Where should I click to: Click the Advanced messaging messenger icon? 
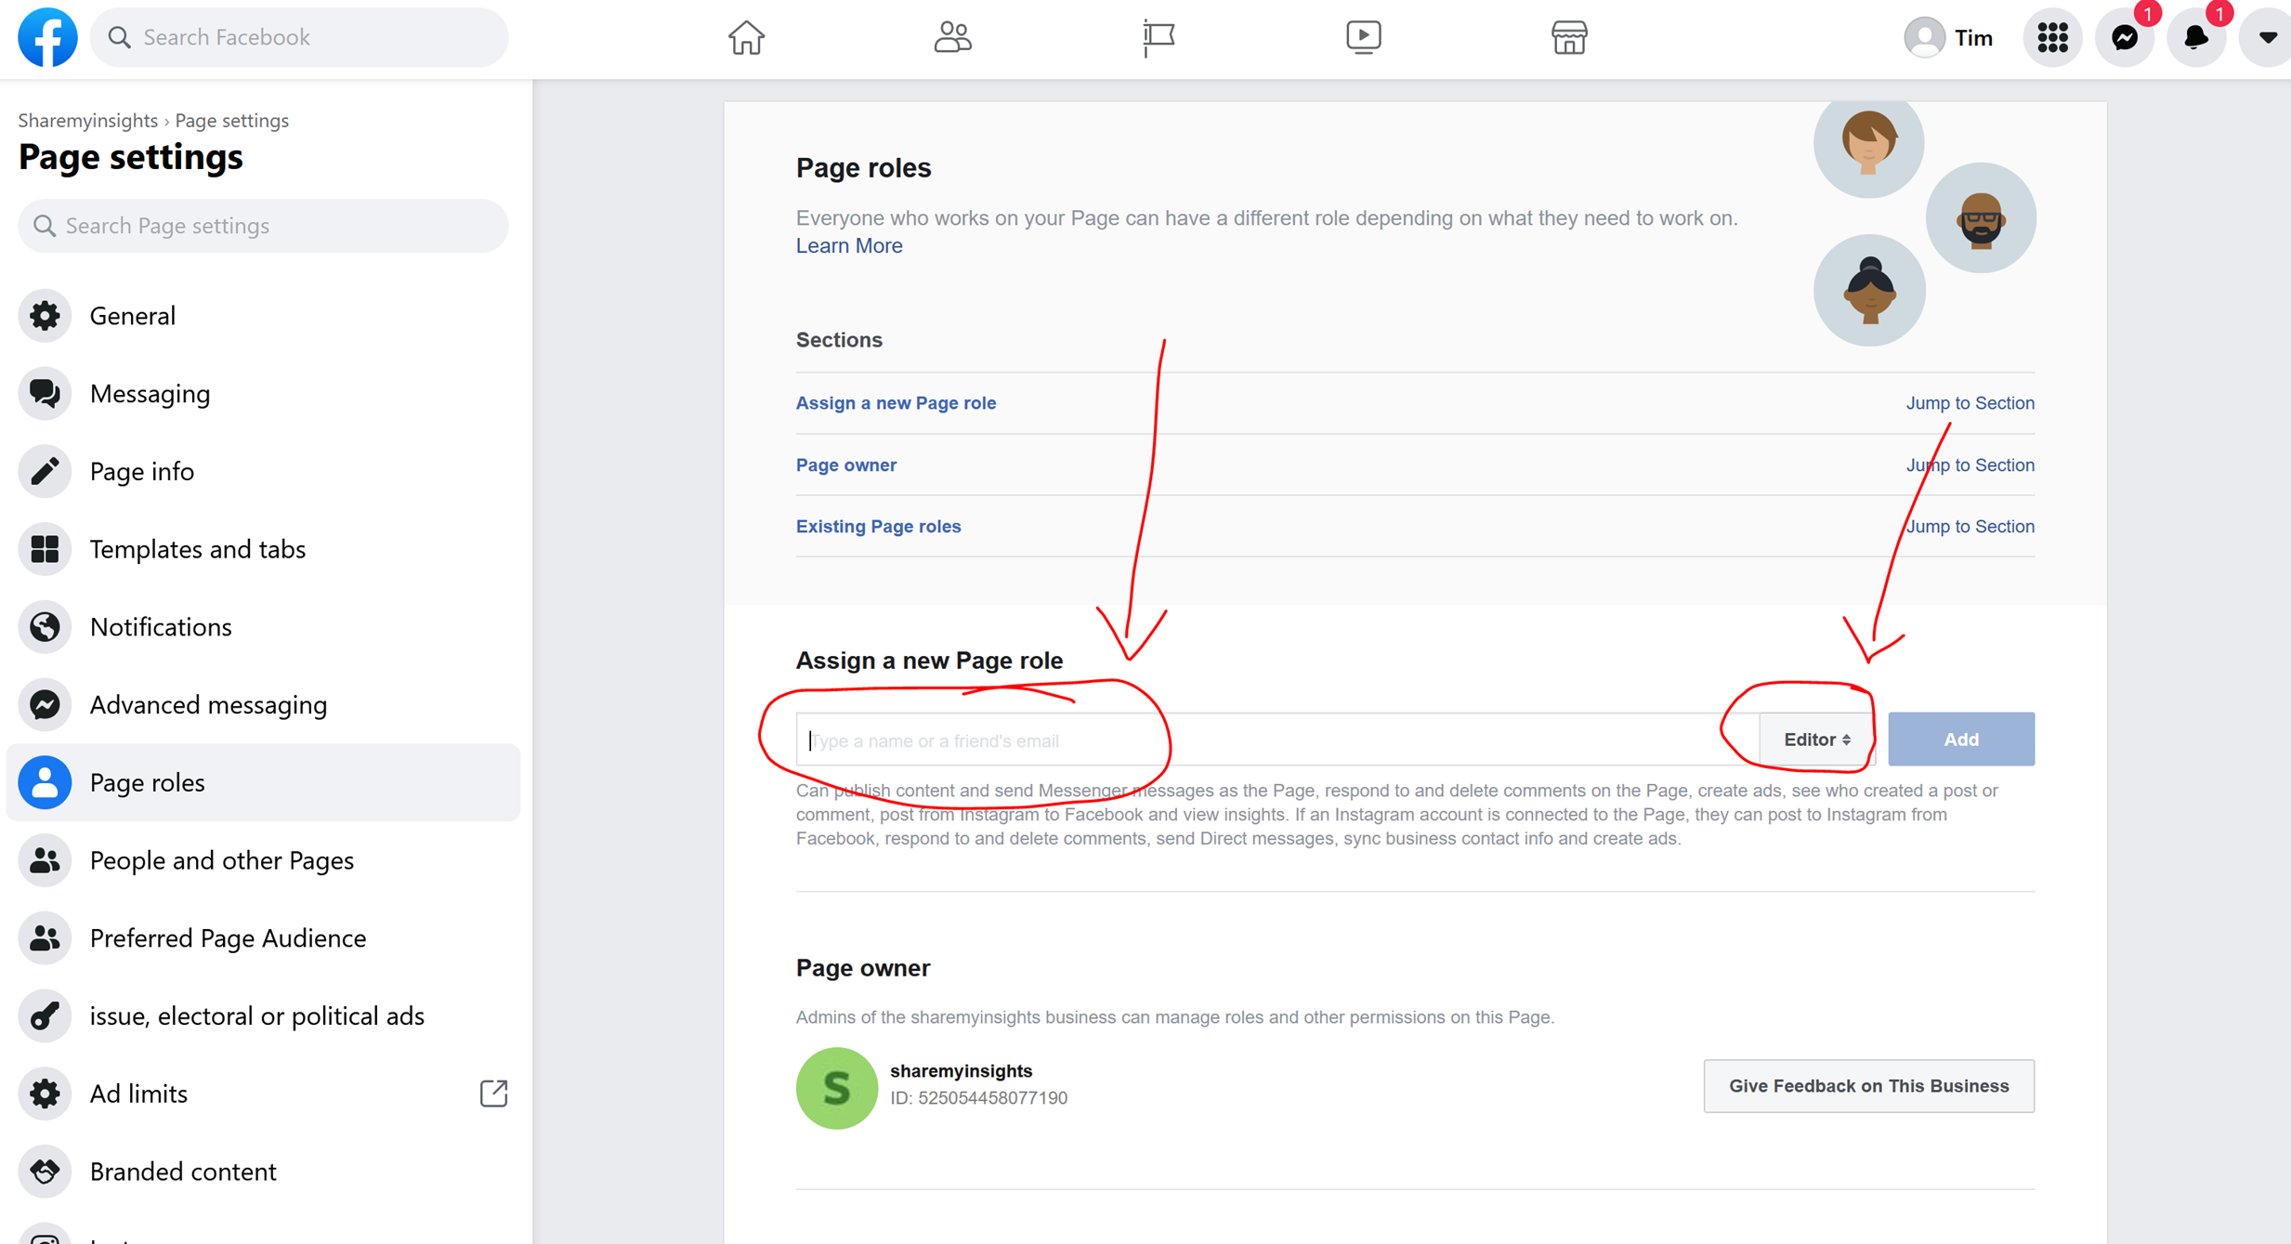click(45, 705)
